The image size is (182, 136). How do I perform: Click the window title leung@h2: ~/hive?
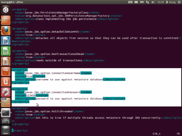point(12,2)
